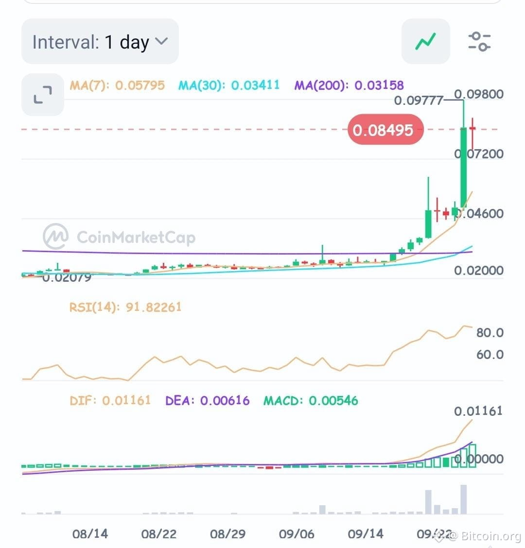Select the DEA value label

point(208,400)
